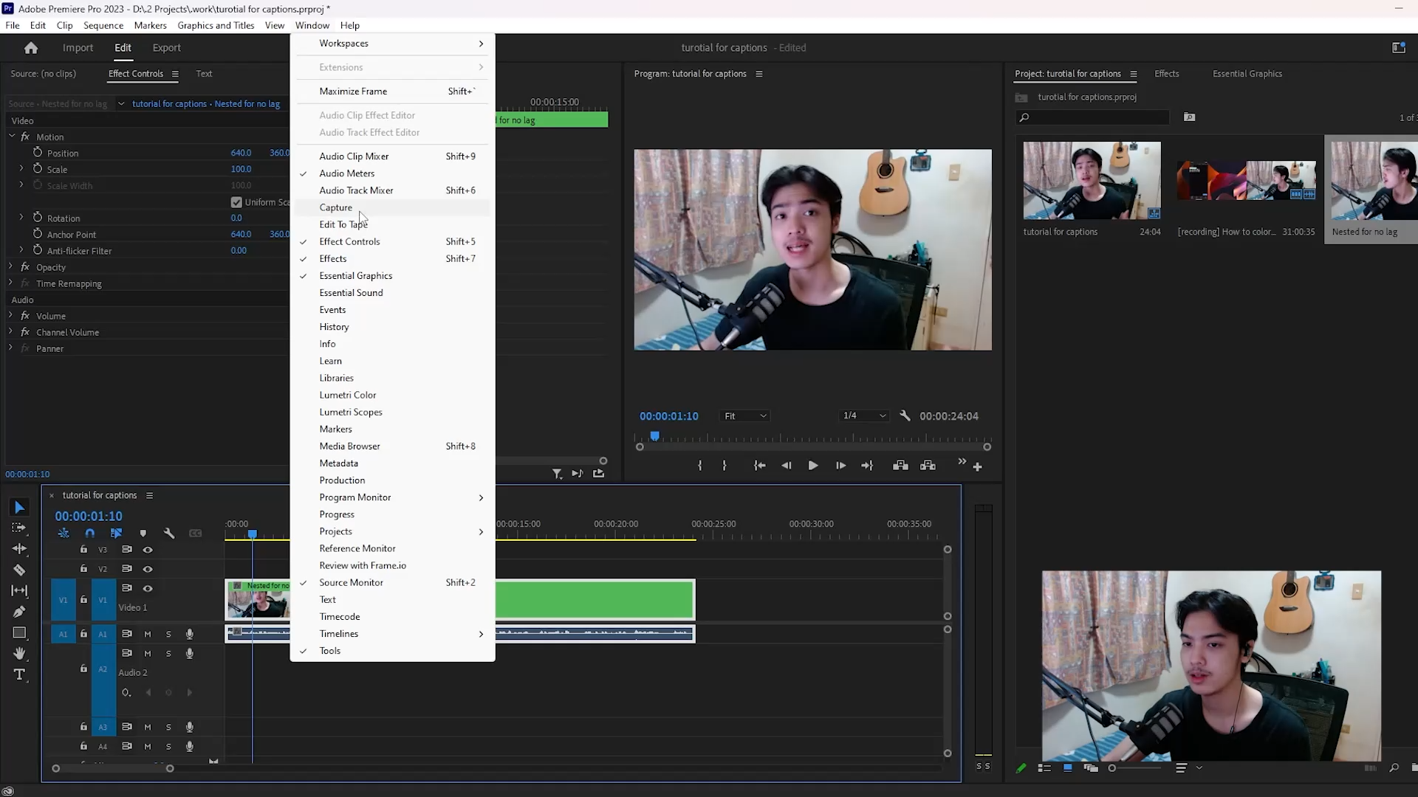Toggle snapping with the magnet icon
This screenshot has height=797, width=1418.
point(90,533)
